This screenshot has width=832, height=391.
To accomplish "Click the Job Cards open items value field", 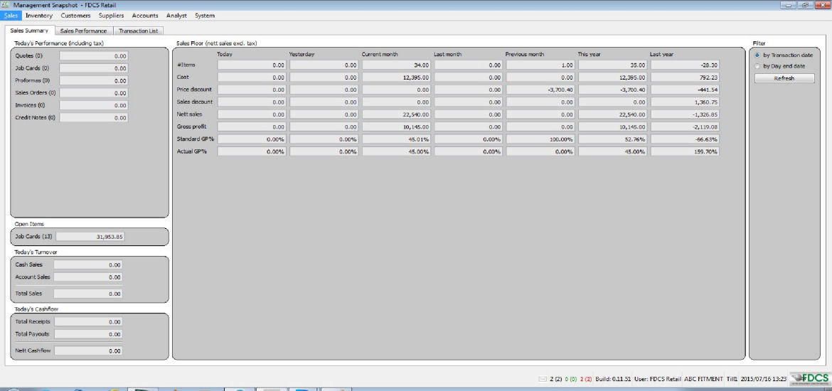I will pos(90,237).
